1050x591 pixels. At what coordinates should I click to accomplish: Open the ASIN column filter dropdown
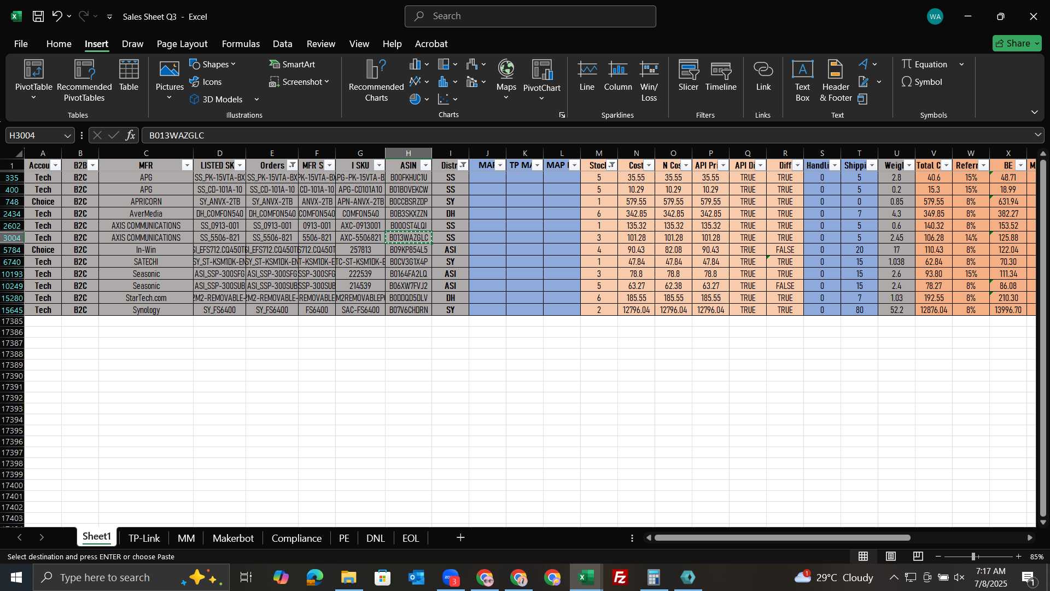425,165
